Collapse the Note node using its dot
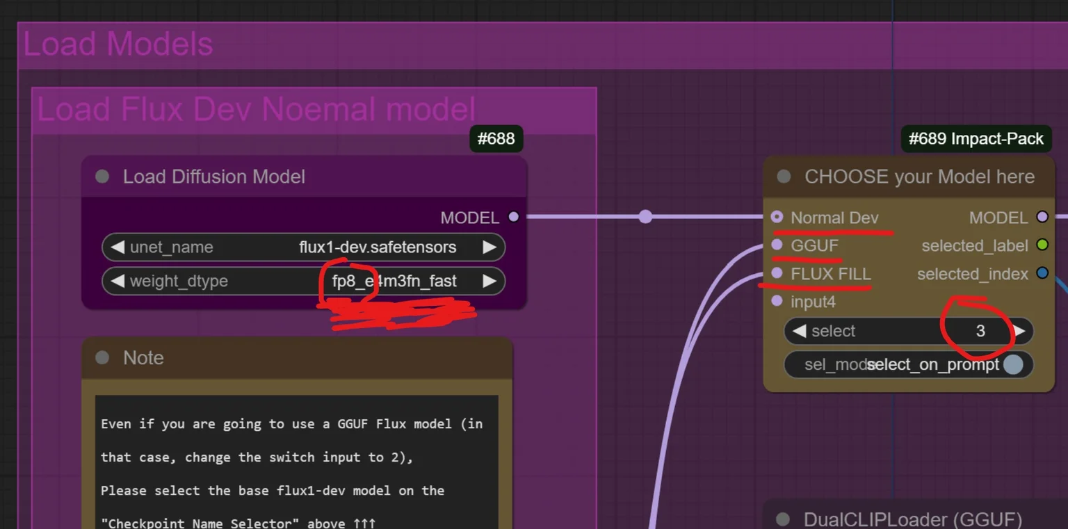The image size is (1068, 529). click(x=102, y=358)
